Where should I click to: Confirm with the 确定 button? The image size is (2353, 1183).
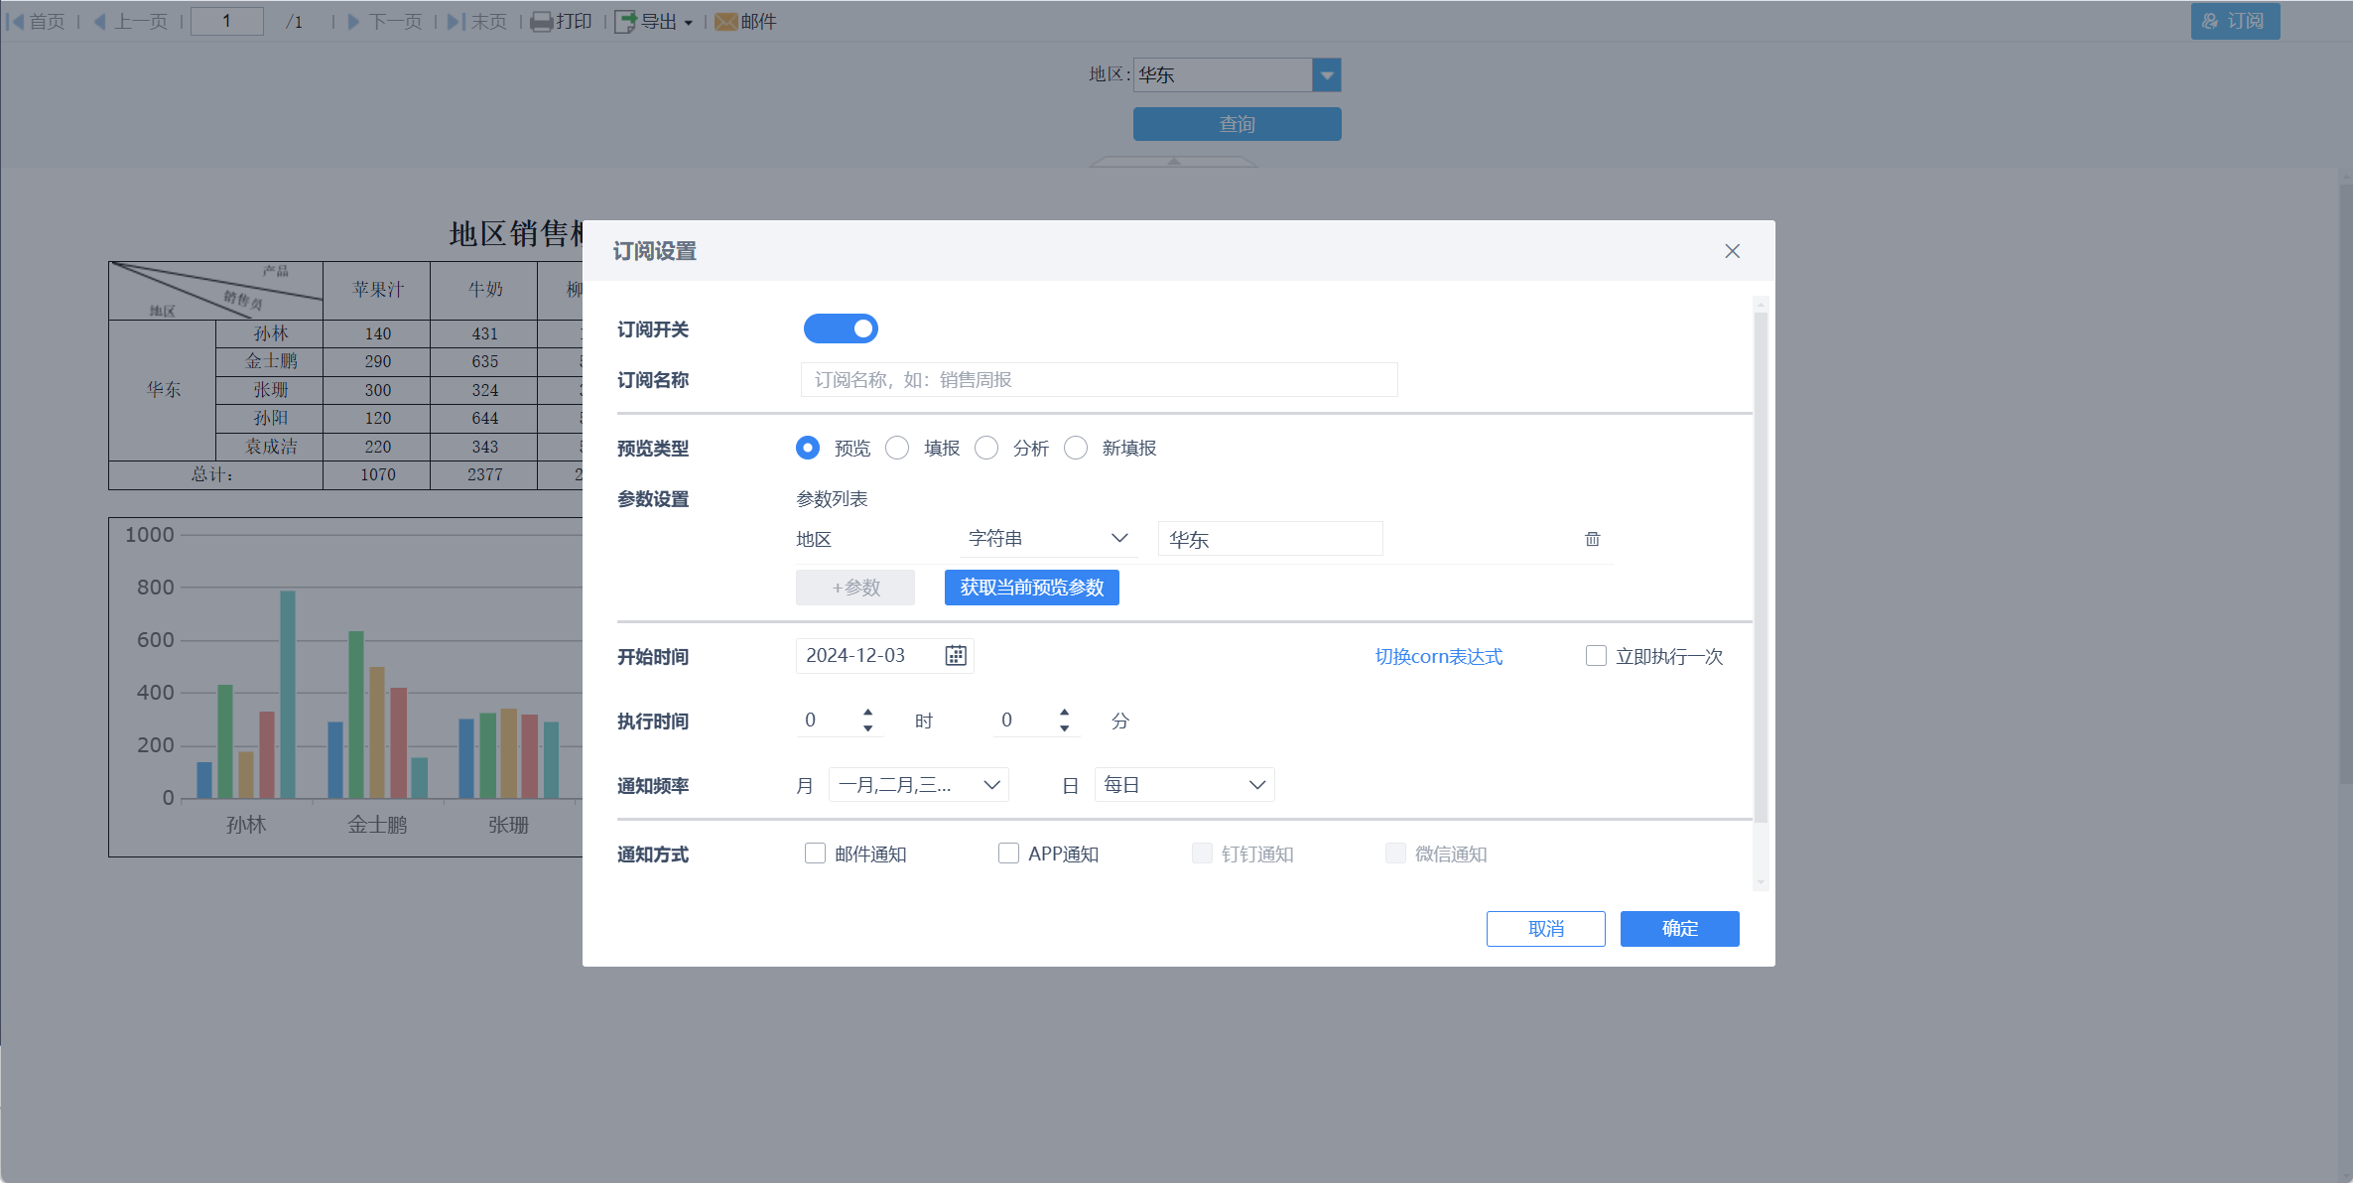(x=1679, y=929)
